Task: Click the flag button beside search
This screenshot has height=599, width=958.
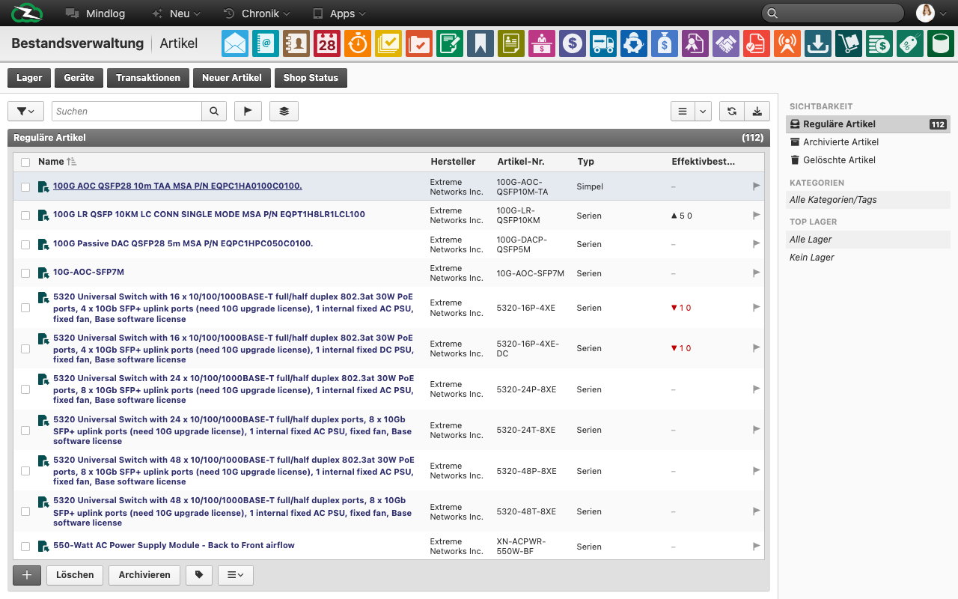Action: (x=248, y=111)
